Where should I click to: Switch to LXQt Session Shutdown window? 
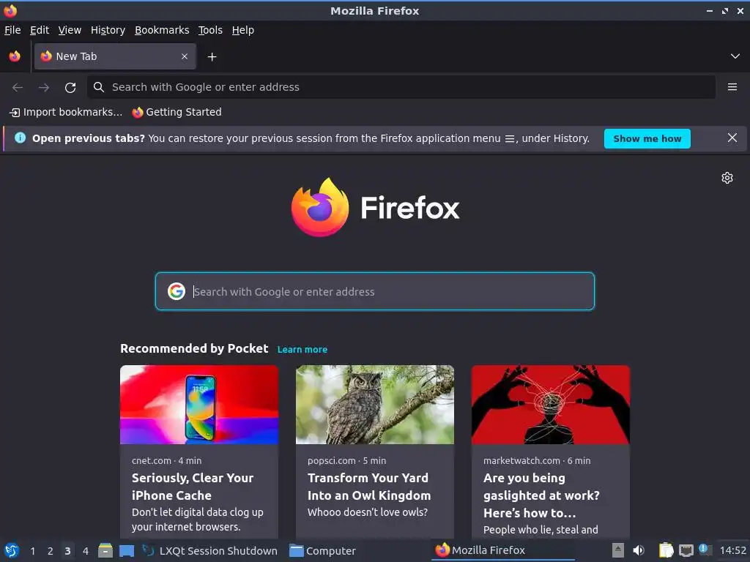(x=209, y=550)
